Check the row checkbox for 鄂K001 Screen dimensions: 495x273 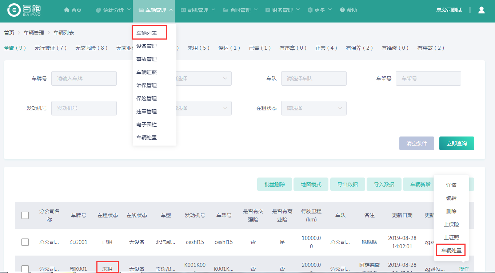click(x=25, y=269)
